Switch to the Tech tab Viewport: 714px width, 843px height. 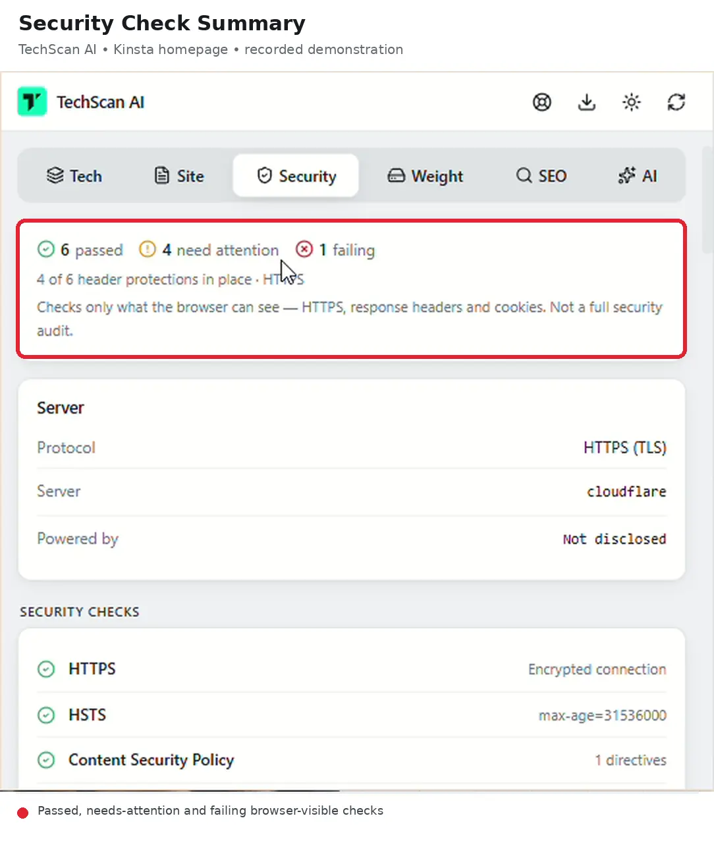click(74, 176)
